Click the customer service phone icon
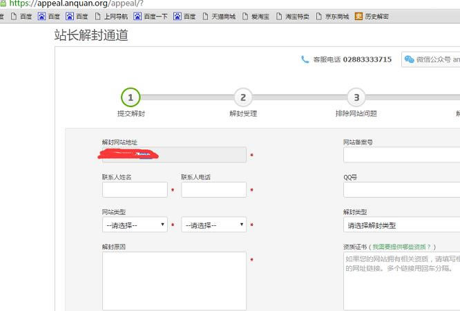The image size is (460, 311). [305, 59]
